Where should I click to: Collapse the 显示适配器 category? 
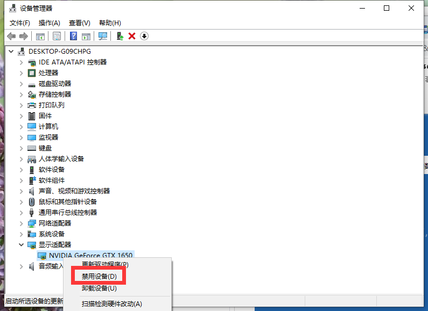pyautogui.click(x=22, y=245)
